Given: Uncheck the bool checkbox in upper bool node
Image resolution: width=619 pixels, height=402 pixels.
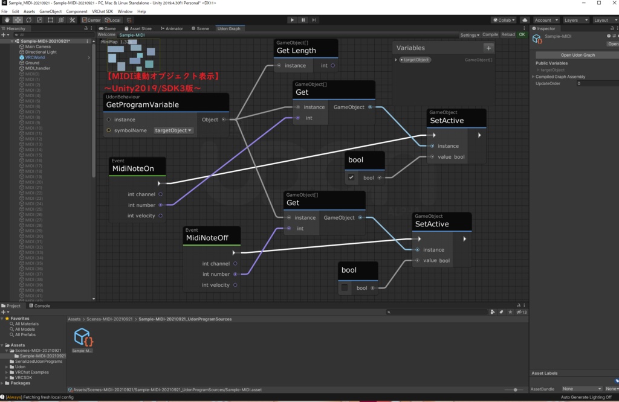Looking at the screenshot, I should point(351,177).
